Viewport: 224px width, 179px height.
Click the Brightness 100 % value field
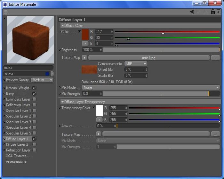[92, 50]
